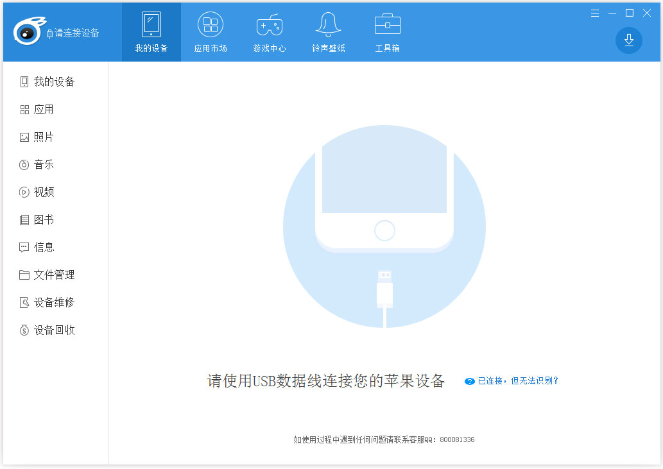Open the hamburger menu in title bar
The width and height of the screenshot is (663, 469).
(595, 12)
